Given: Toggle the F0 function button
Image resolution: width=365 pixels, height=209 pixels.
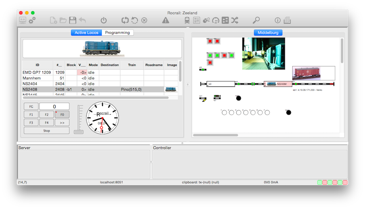Looking at the screenshot, I should (62, 115).
